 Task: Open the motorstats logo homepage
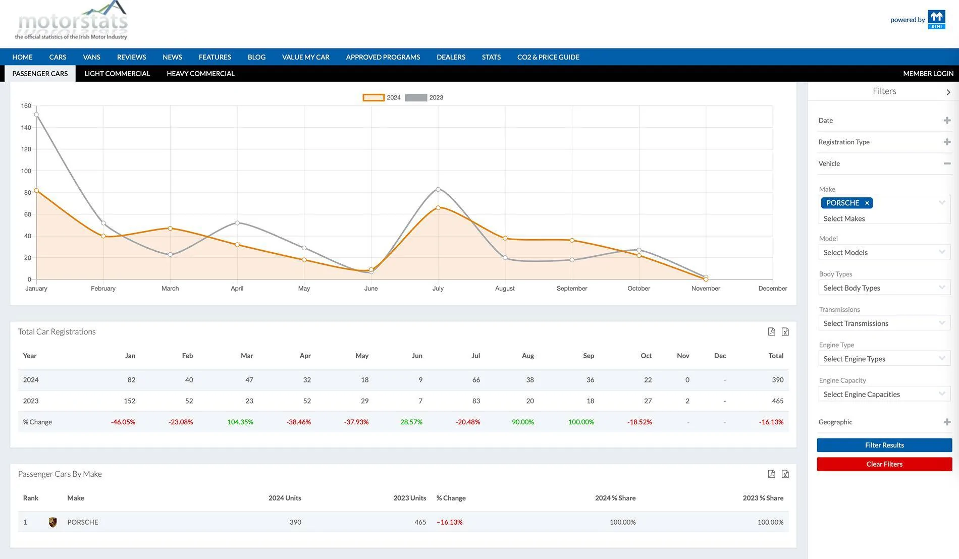point(71,21)
